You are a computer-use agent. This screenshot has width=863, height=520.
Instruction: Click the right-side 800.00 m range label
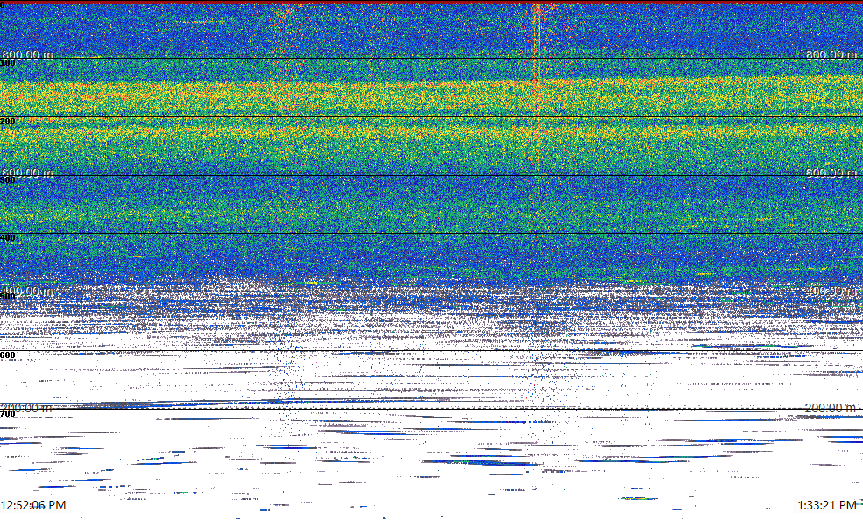click(831, 54)
